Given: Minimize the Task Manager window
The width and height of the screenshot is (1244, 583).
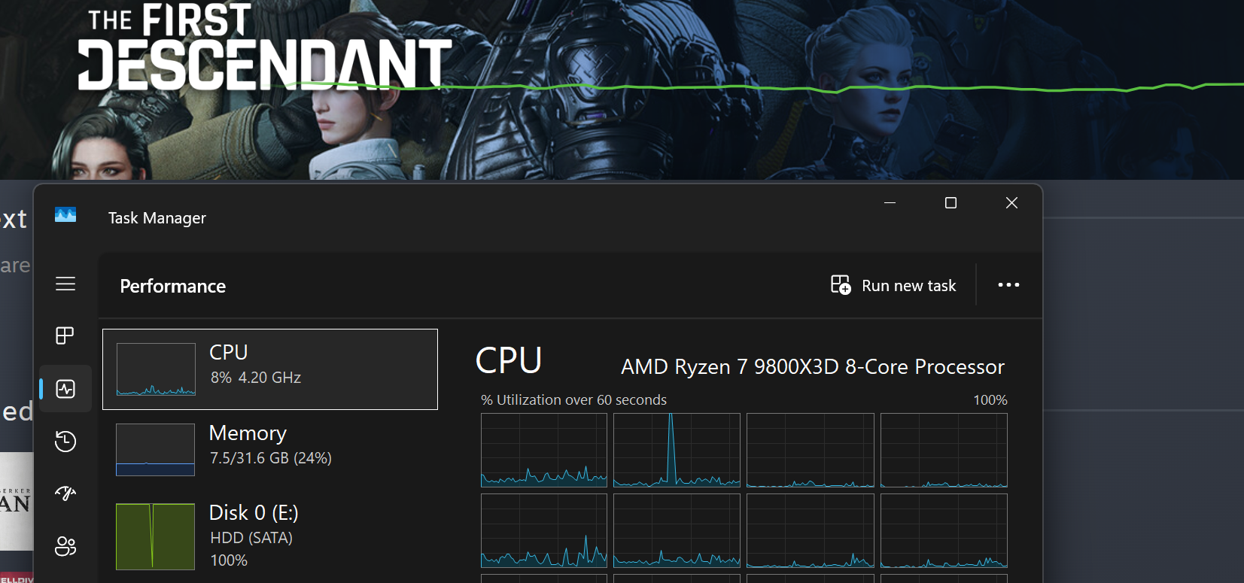Looking at the screenshot, I should click(890, 203).
